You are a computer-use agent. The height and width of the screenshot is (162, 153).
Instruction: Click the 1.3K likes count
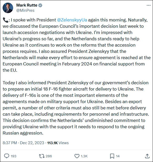[x=84, y=156]
